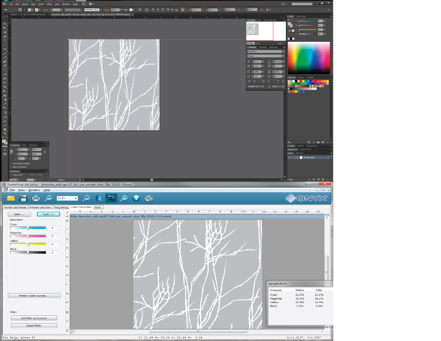Switch to the Tiling Setup tab
This screenshot has width=441, height=341.
click(61, 207)
